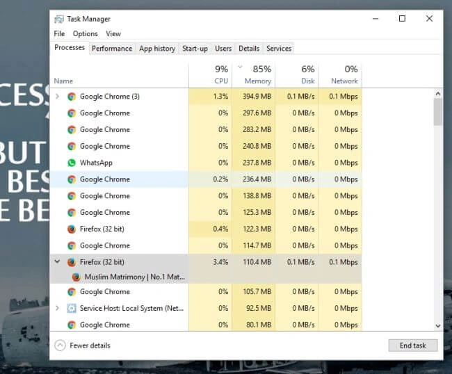Click the scrollbar up arrow
Viewport: 452px width, 374px height.
438,94
